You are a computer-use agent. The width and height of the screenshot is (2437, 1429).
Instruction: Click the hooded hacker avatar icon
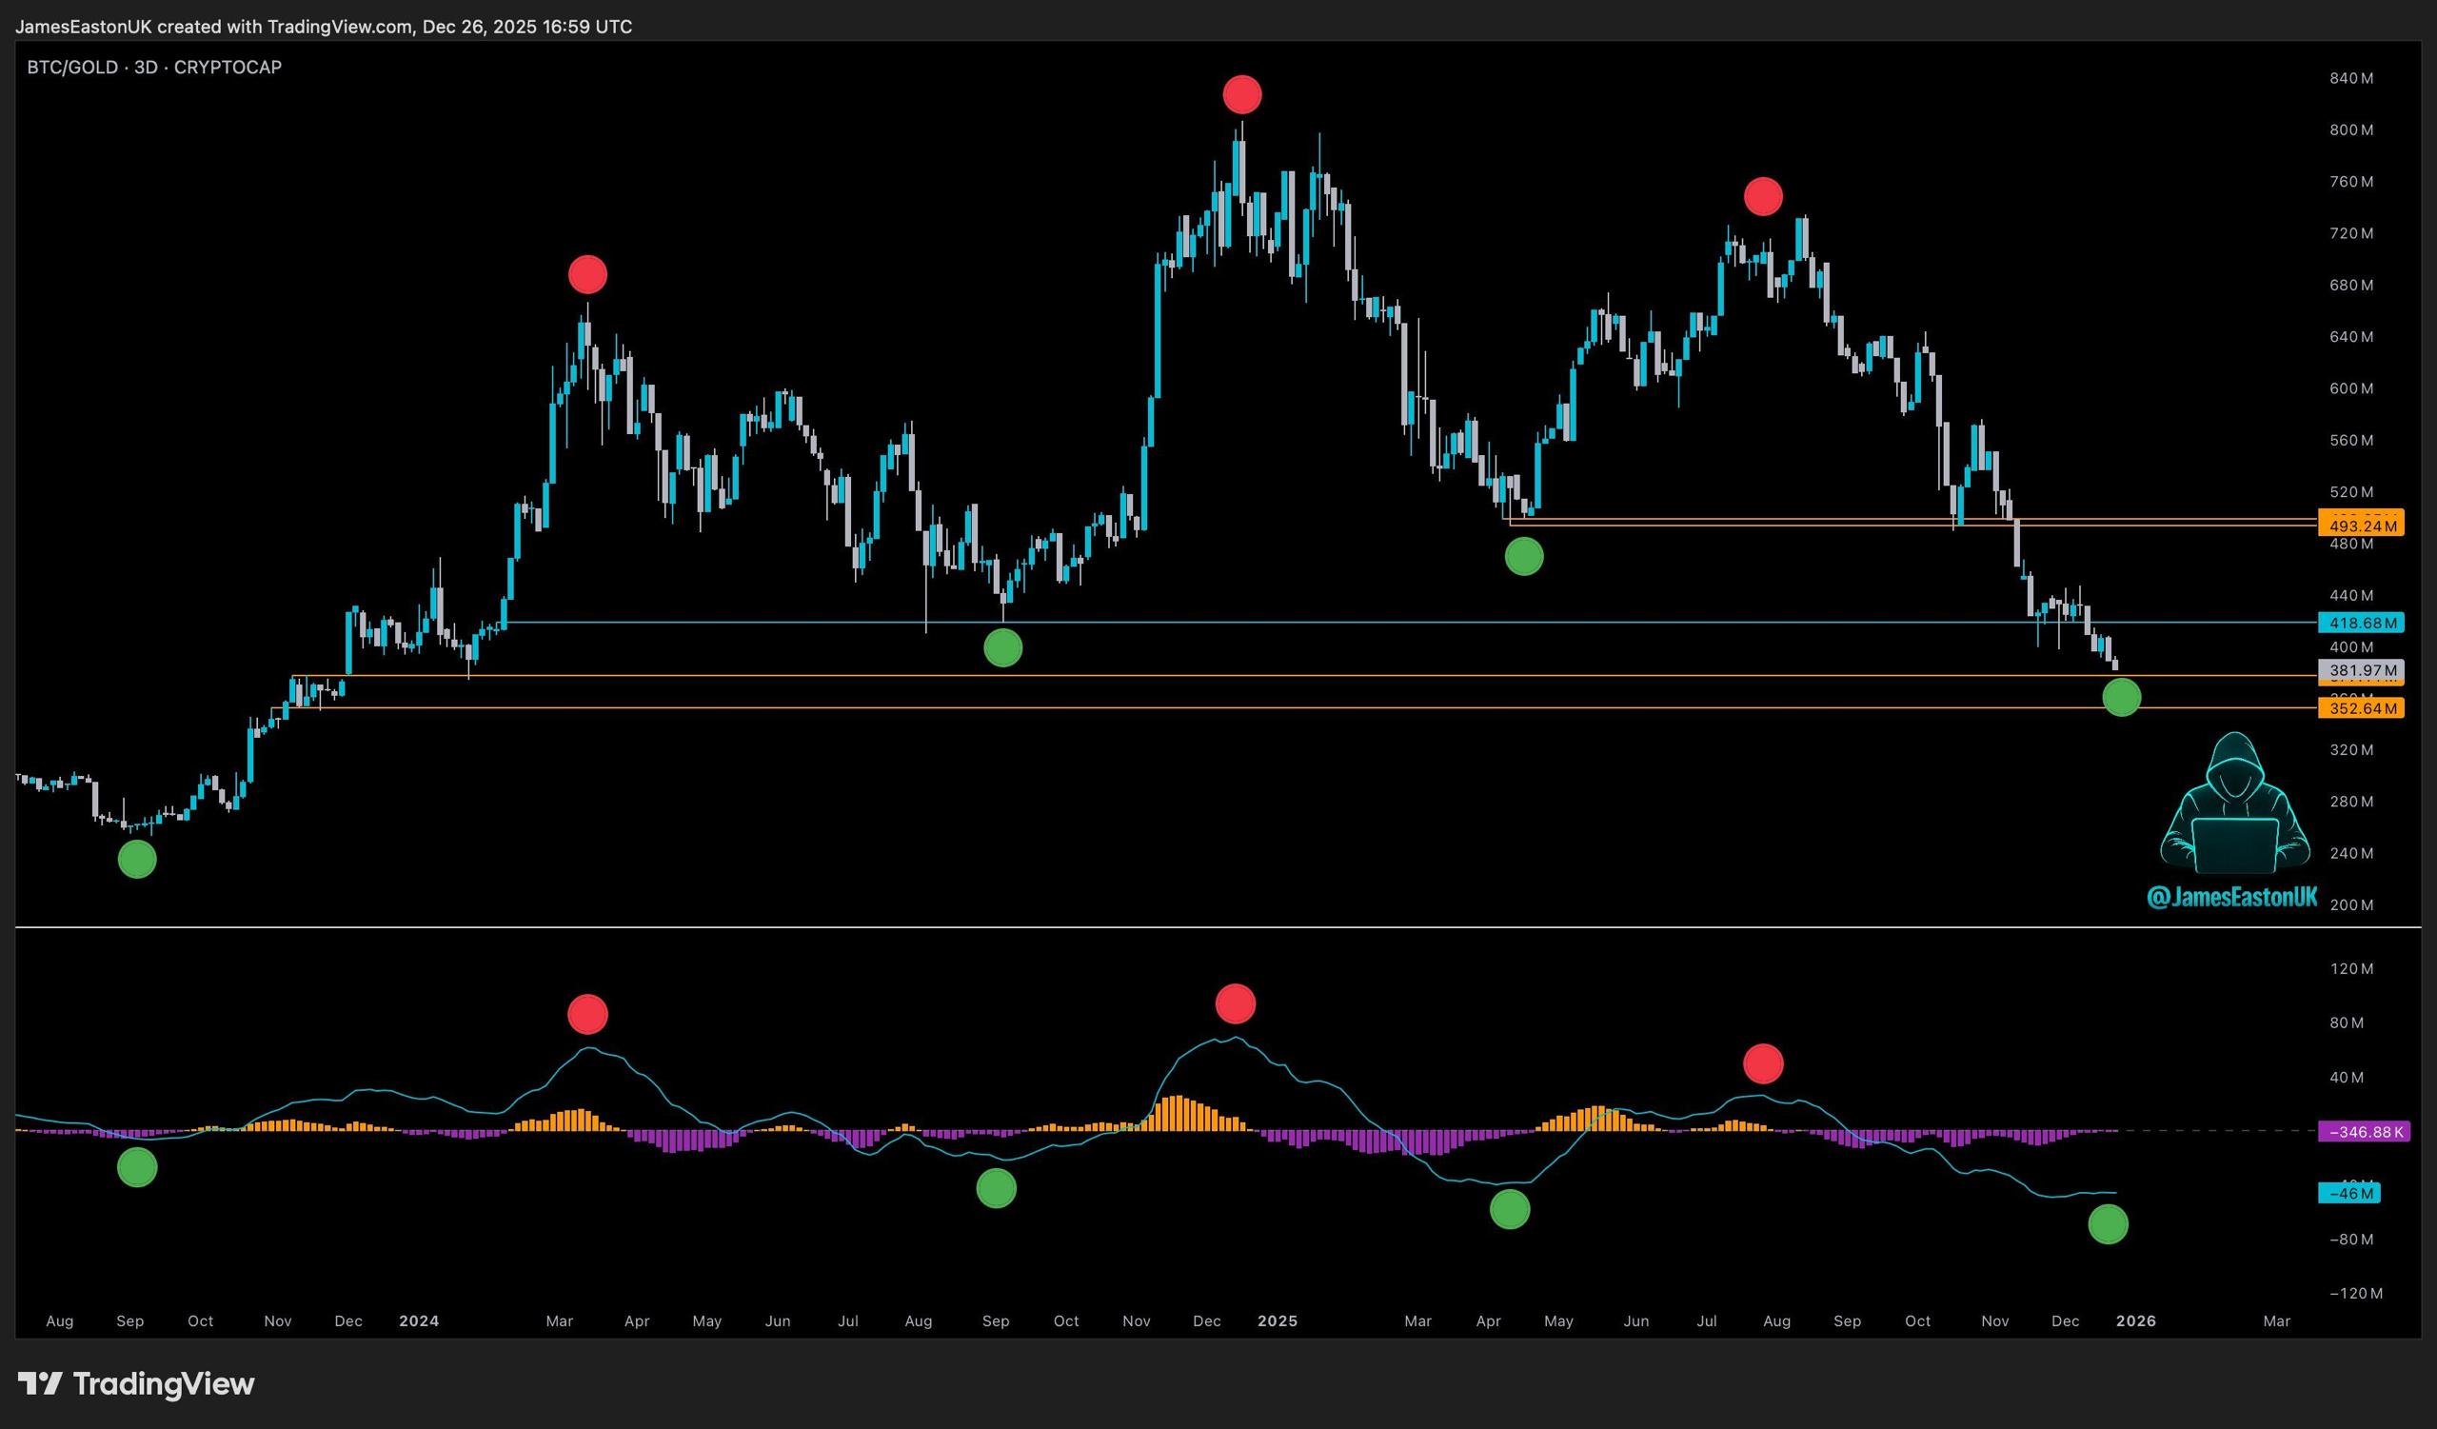pyautogui.click(x=2234, y=804)
